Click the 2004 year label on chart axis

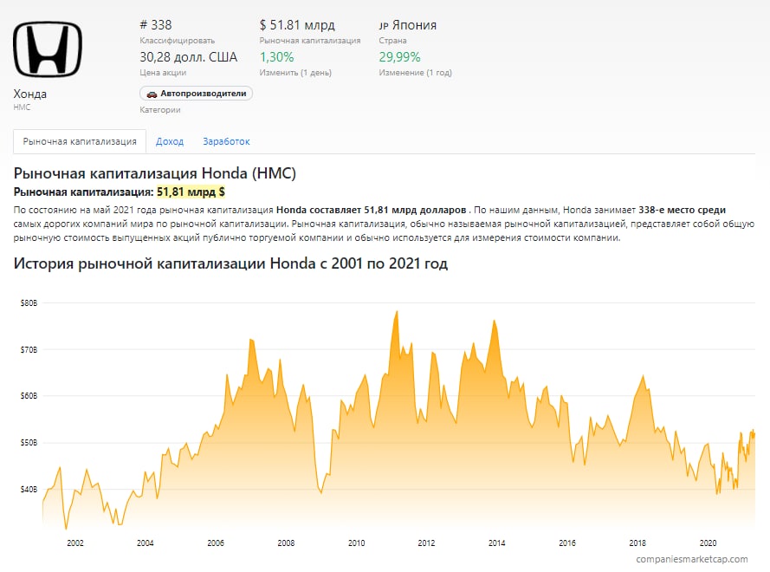click(x=146, y=543)
